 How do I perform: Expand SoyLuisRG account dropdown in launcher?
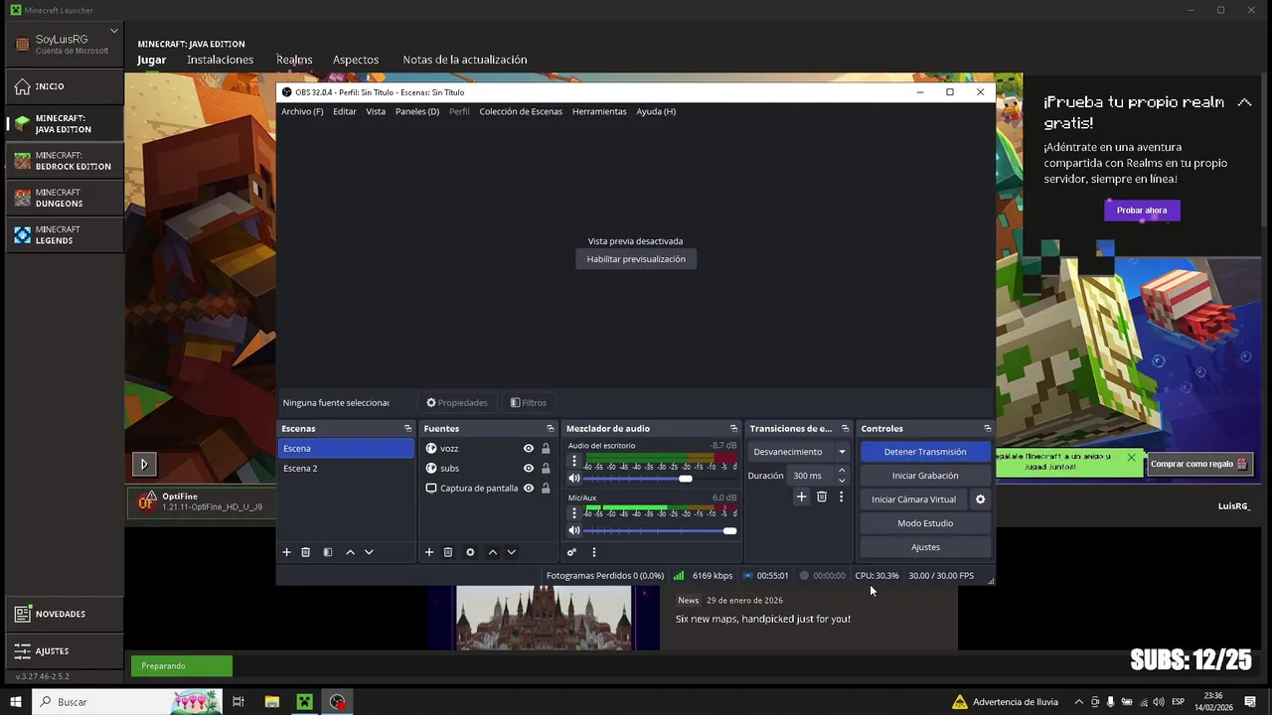coord(114,31)
